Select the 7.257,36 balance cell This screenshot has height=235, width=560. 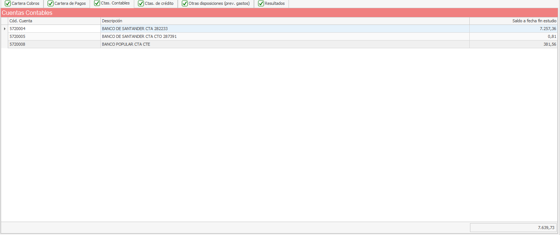point(513,29)
